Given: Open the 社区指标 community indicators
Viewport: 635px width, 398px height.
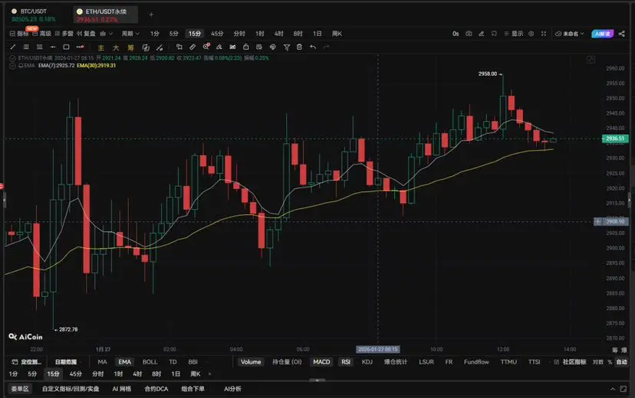Looking at the screenshot, I should coord(571,362).
